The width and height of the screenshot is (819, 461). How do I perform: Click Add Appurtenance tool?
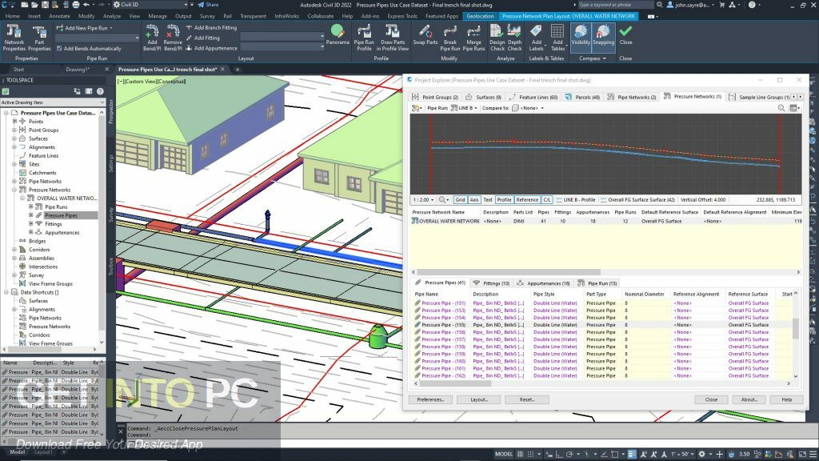tap(211, 48)
